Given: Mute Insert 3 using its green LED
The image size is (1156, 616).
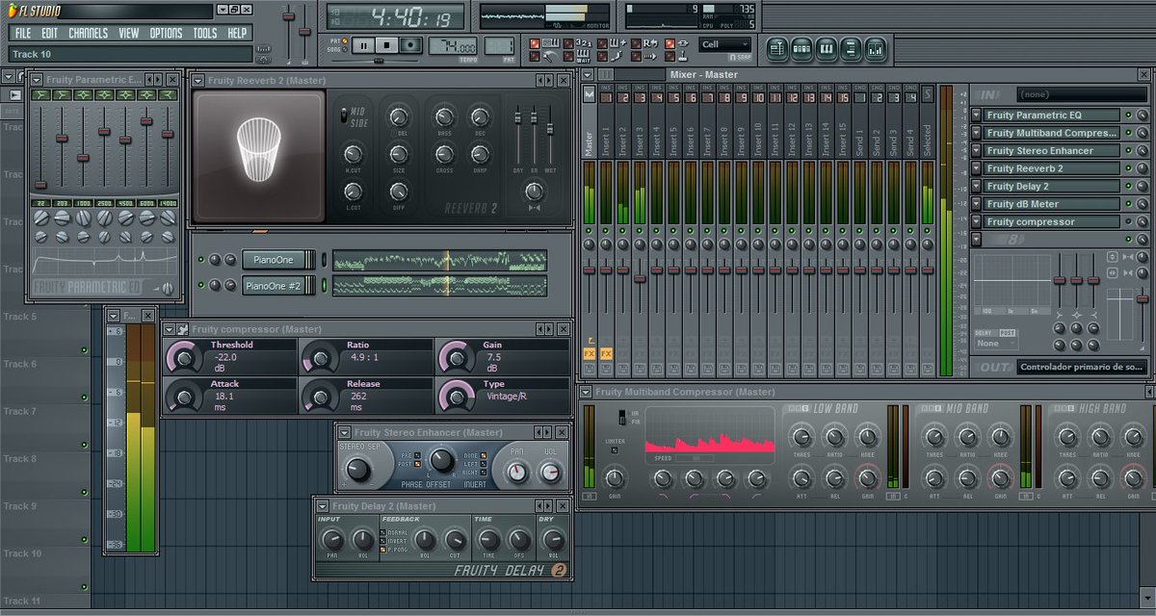Looking at the screenshot, I should click(x=640, y=231).
